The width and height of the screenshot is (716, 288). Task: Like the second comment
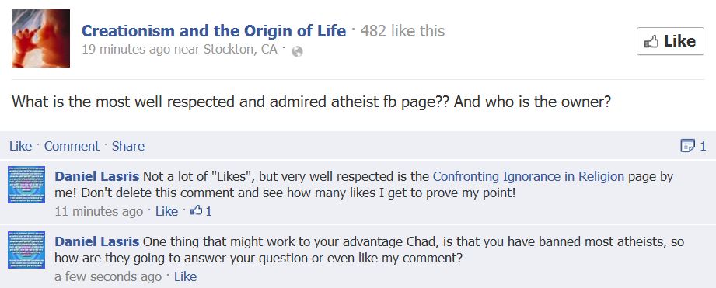185,276
